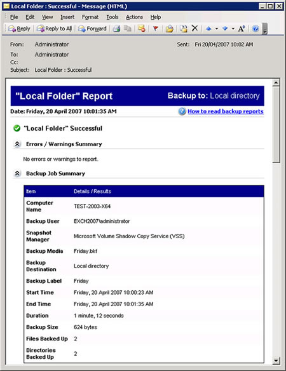This screenshot has height=371, width=286.
Task: Print the message with the printer icon
Action: point(116,29)
